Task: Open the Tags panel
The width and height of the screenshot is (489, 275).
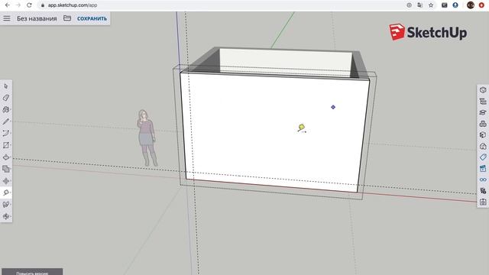Action: click(x=483, y=157)
